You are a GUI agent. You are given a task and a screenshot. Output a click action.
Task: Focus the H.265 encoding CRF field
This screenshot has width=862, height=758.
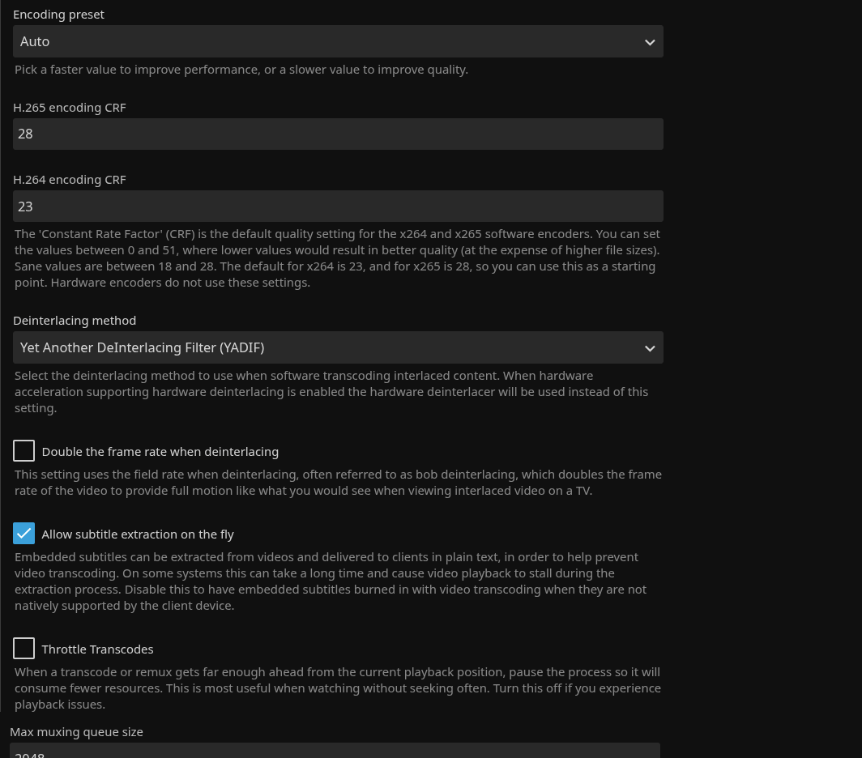point(338,134)
